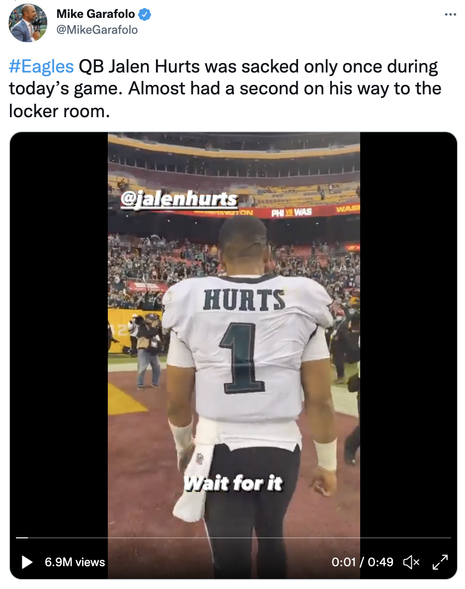
Task: Seek along the video progress bar
Action: 233,538
